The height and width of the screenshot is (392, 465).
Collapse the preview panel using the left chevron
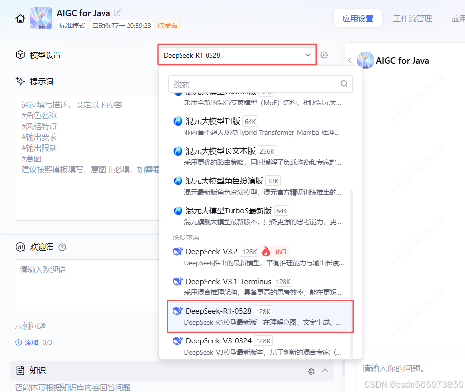point(350,60)
